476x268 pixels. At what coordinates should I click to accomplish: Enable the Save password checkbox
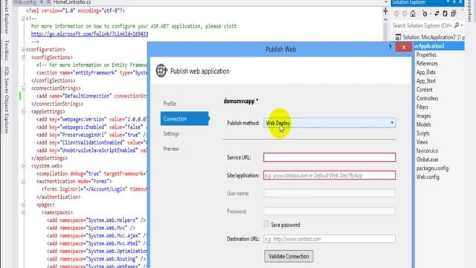coord(266,224)
